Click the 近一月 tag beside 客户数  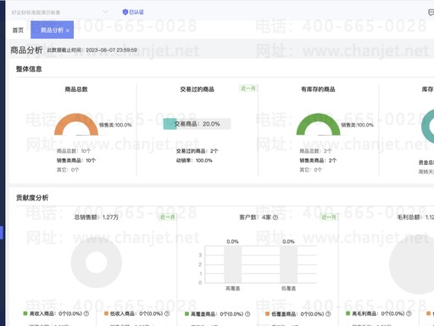[329, 217]
